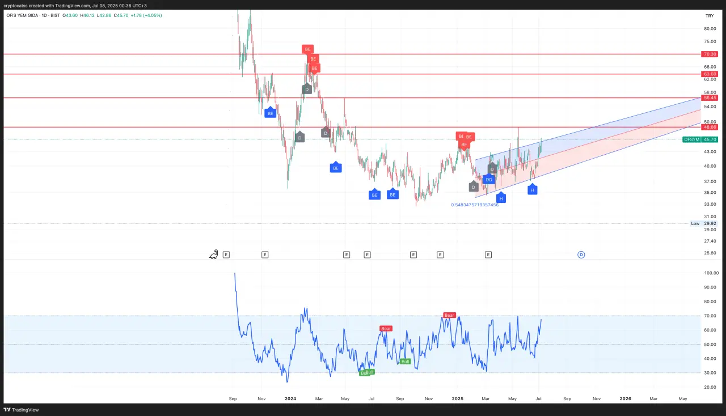Click the green Bull label near September
This screenshot has width=726, height=416.
pos(405,361)
